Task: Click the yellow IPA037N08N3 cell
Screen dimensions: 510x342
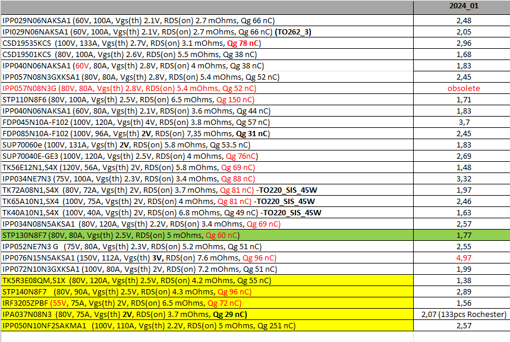Action: click(x=207, y=315)
